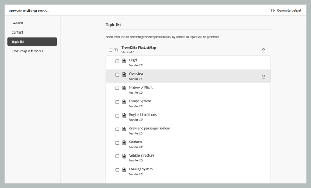This screenshot has height=188, width=311.
Task: Select the Crew and passenger system checkbox
Action: [x=117, y=129]
